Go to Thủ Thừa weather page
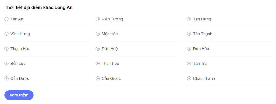The height and width of the screenshot is (104, 276). 110,64
